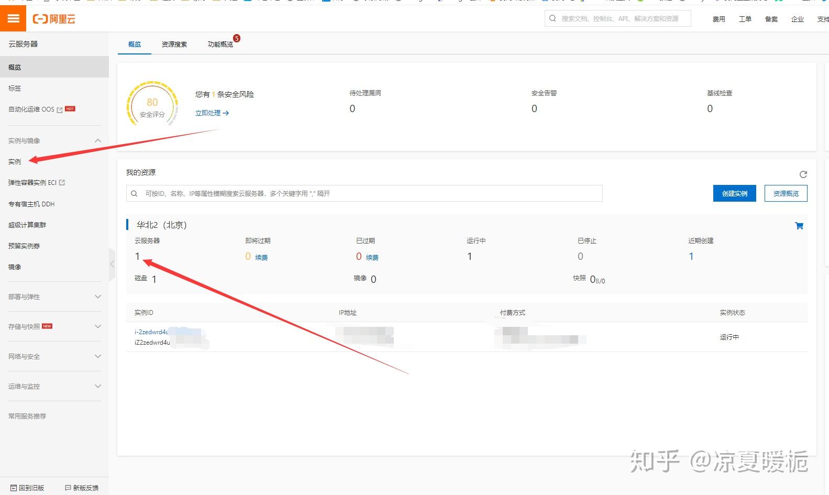Screen dimensions: 829x495
Task: Click 续费 next to 已过期
Action: point(372,257)
